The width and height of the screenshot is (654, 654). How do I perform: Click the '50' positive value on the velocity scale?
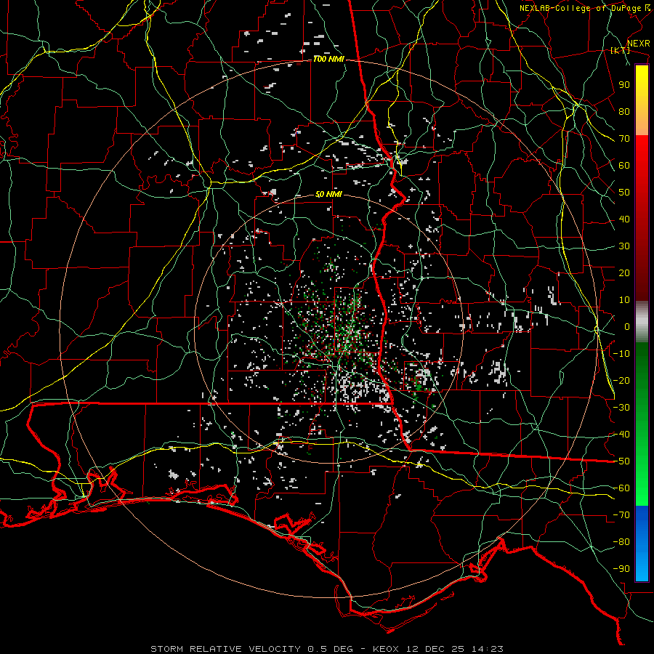(624, 193)
